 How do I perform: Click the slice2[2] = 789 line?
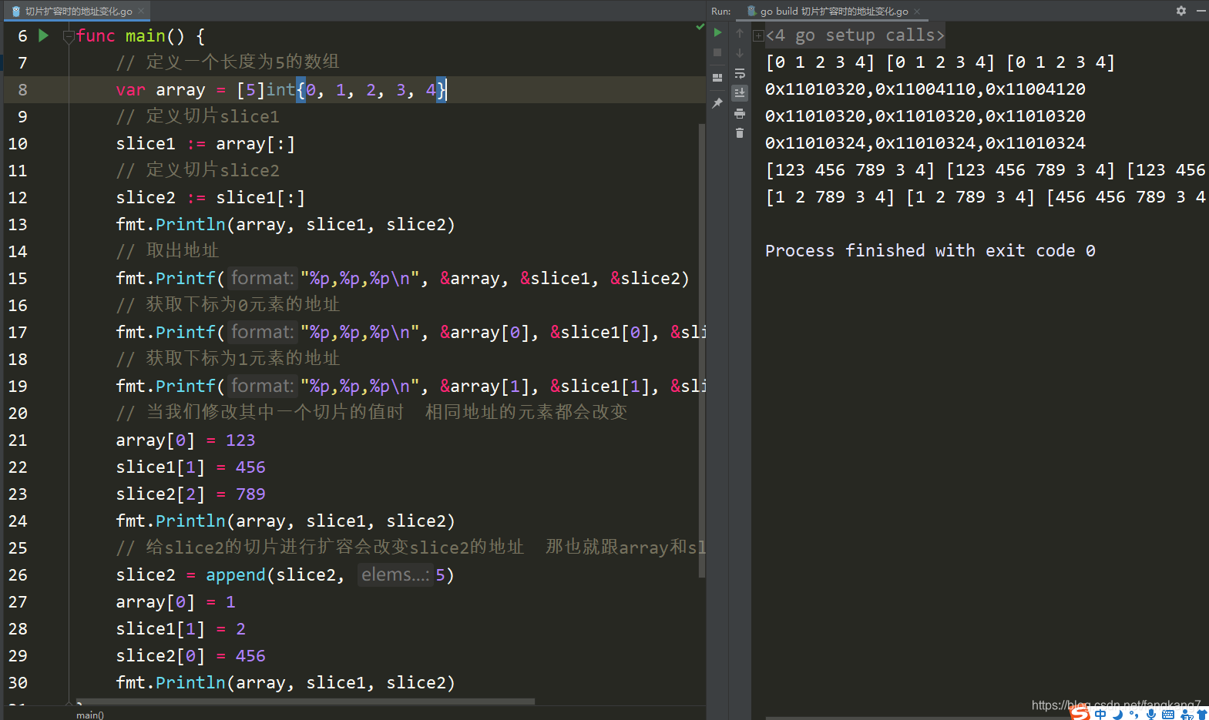point(190,494)
